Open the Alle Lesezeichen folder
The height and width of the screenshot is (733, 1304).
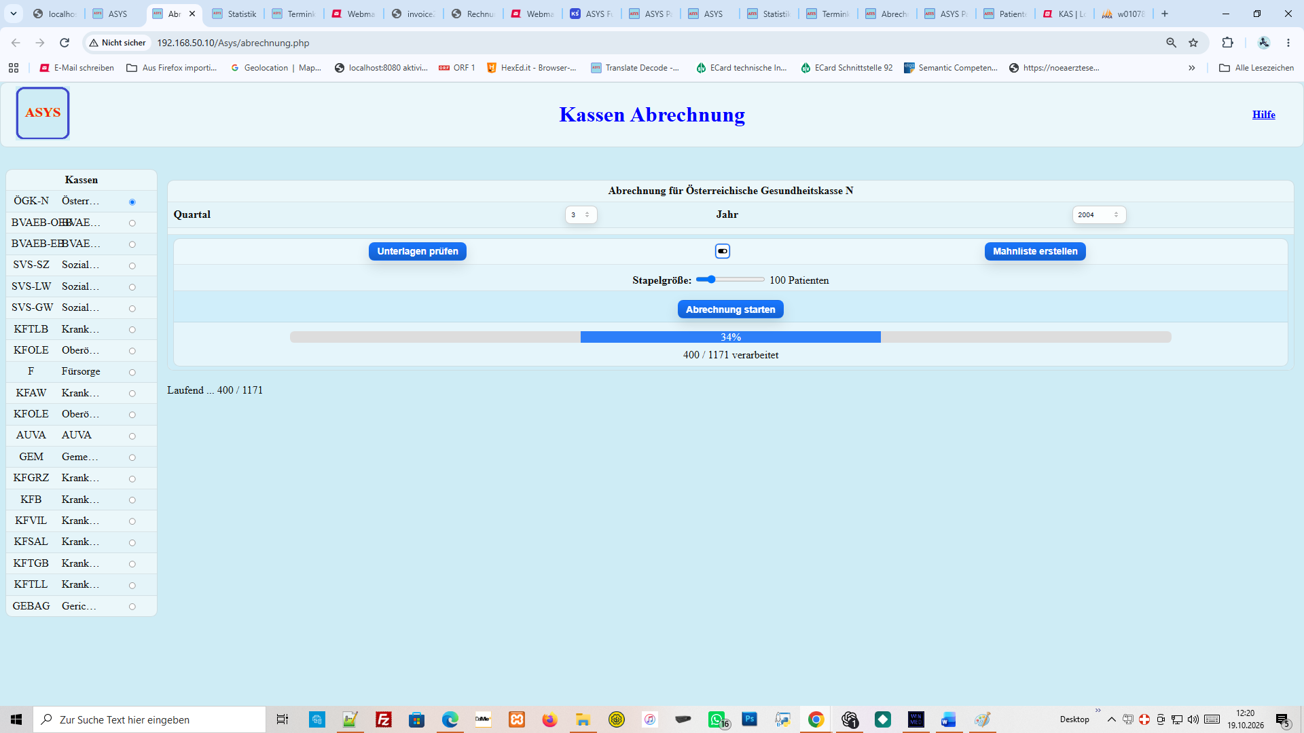[x=1256, y=68]
